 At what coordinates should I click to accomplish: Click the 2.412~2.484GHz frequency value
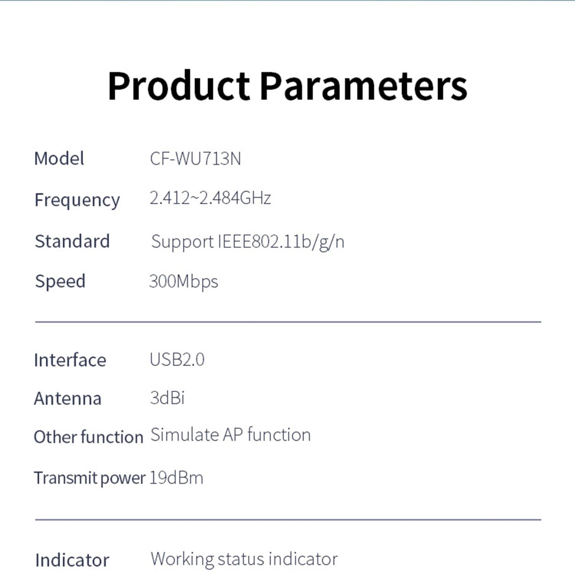click(x=210, y=198)
